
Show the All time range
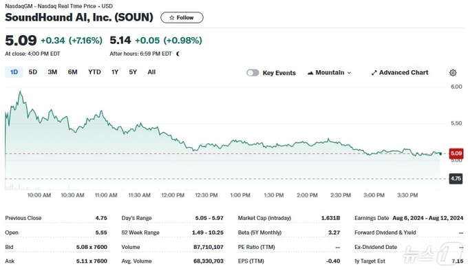point(151,72)
